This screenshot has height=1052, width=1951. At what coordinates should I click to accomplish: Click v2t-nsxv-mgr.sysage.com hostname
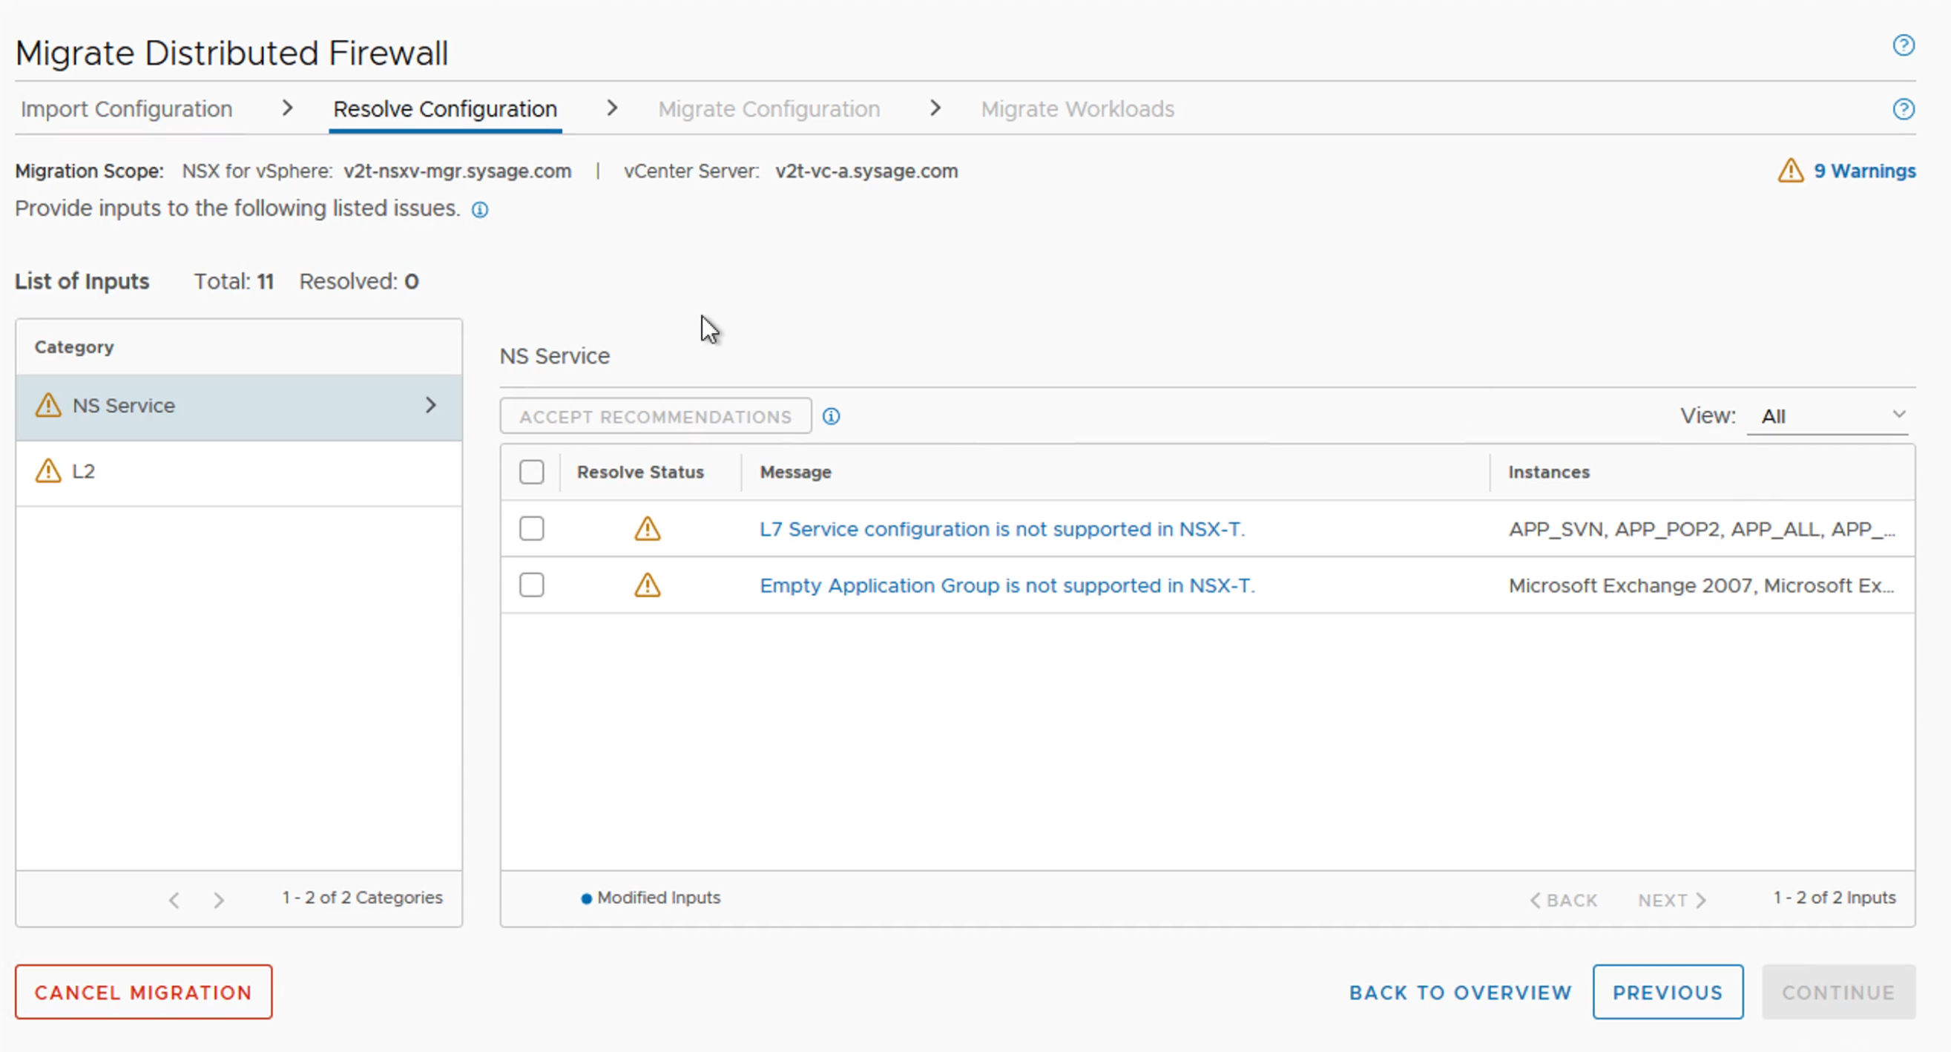click(x=458, y=171)
